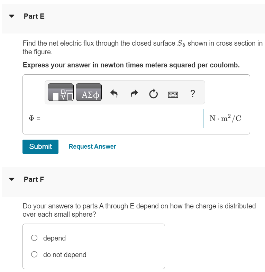Click the 'do not depend' label text
The width and height of the screenshot is (265, 272).
pyautogui.click(x=65, y=255)
